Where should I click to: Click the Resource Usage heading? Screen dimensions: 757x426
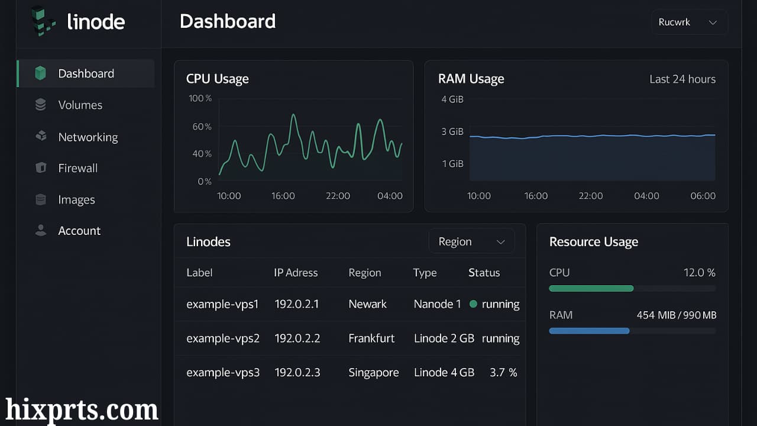pos(594,242)
